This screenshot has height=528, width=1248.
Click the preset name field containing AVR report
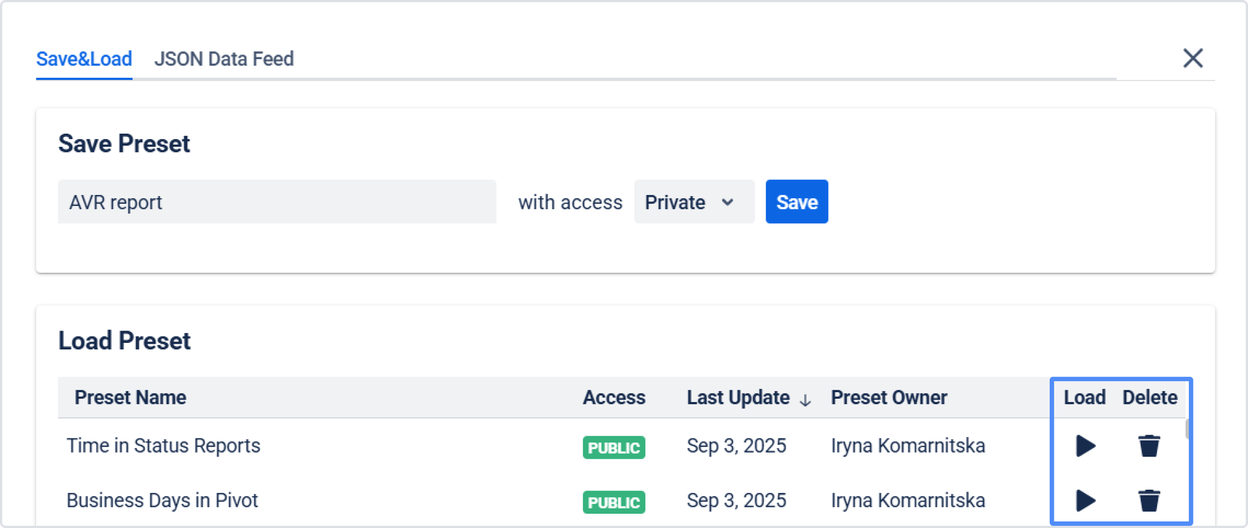click(277, 202)
